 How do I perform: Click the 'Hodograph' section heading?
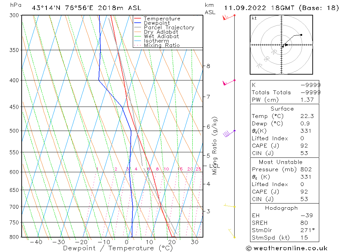coord(281,208)
